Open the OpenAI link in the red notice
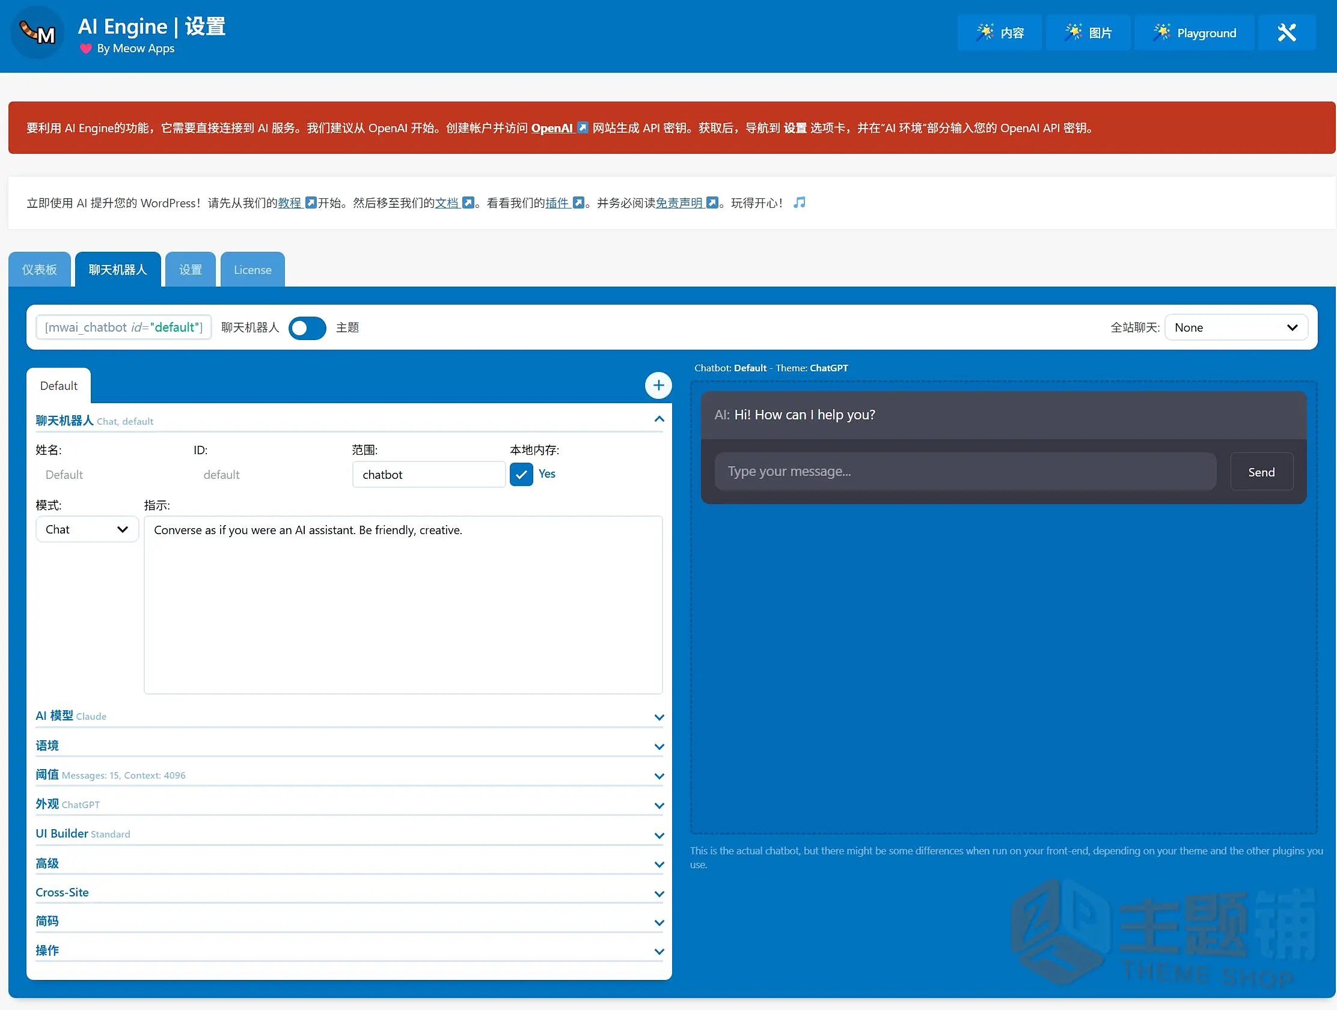This screenshot has width=1337, height=1010. [x=552, y=128]
